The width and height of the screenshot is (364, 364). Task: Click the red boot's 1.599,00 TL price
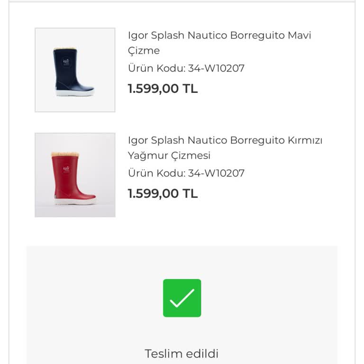coord(163,193)
